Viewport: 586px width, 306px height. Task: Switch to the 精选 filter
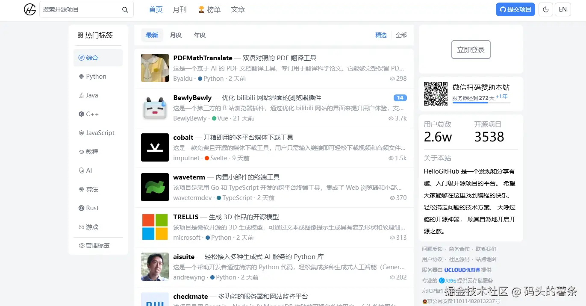coord(381,35)
